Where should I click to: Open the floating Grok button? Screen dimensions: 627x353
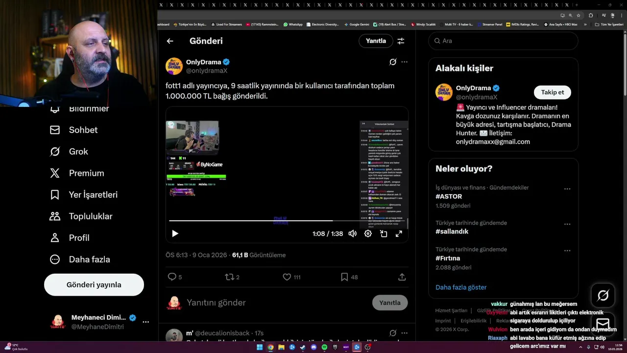coord(603,295)
